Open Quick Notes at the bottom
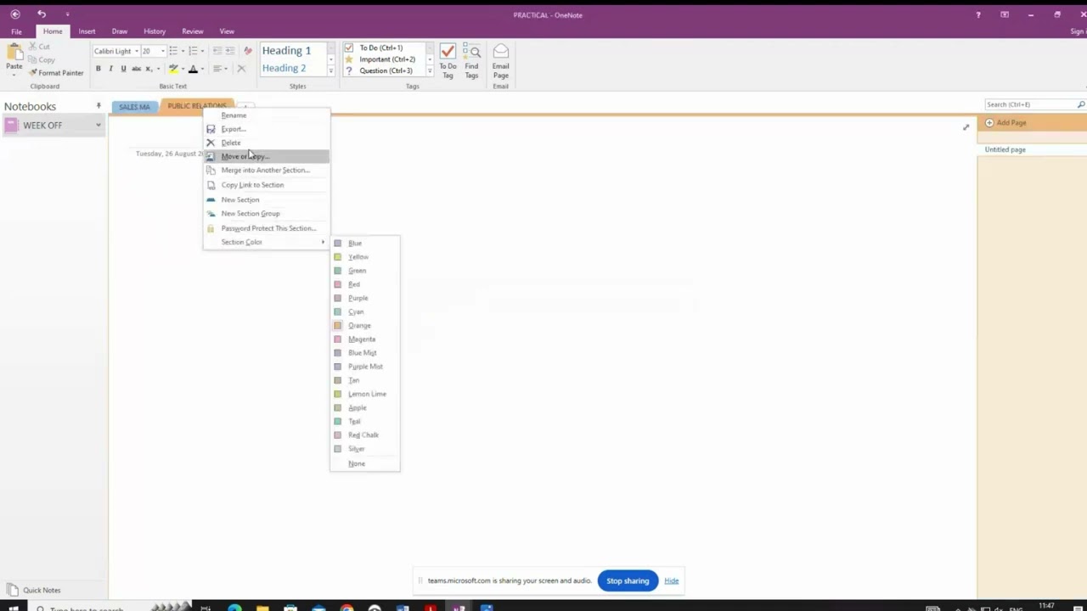 (34, 590)
